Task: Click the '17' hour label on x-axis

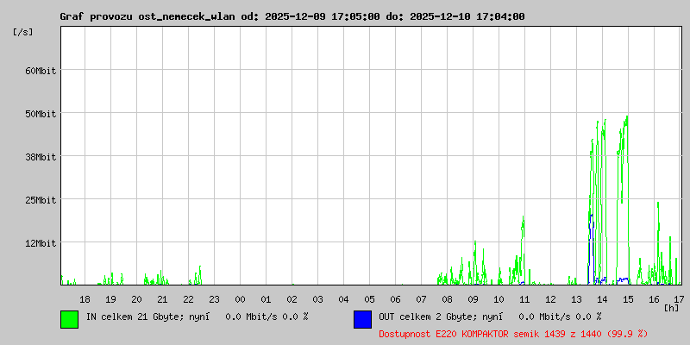Action: [x=679, y=299]
